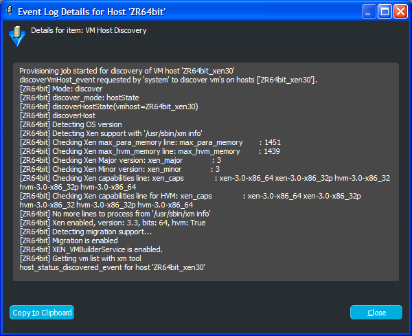Click the max_para_memory value 1451
The height and width of the screenshot is (336, 412).
tap(273, 142)
